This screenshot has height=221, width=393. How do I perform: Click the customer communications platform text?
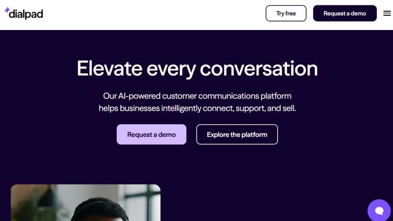[226, 96]
